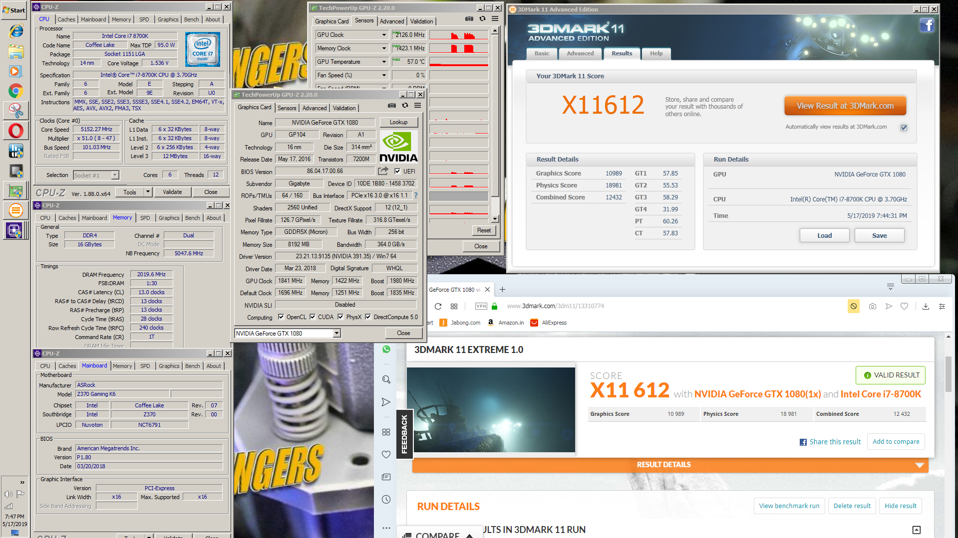
Task: Click the Lookup button in GPU-Z
Action: 398,122
